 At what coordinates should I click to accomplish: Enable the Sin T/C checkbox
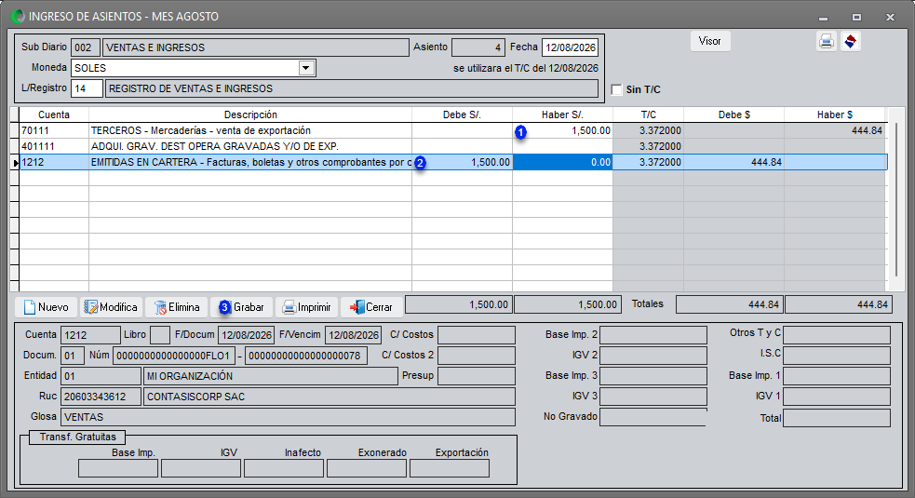[616, 89]
